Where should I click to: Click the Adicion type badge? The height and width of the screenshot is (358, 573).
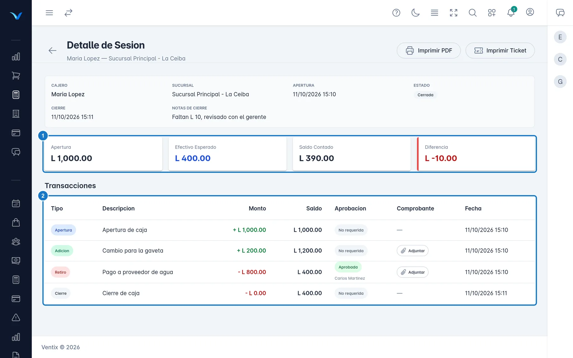[62, 251]
